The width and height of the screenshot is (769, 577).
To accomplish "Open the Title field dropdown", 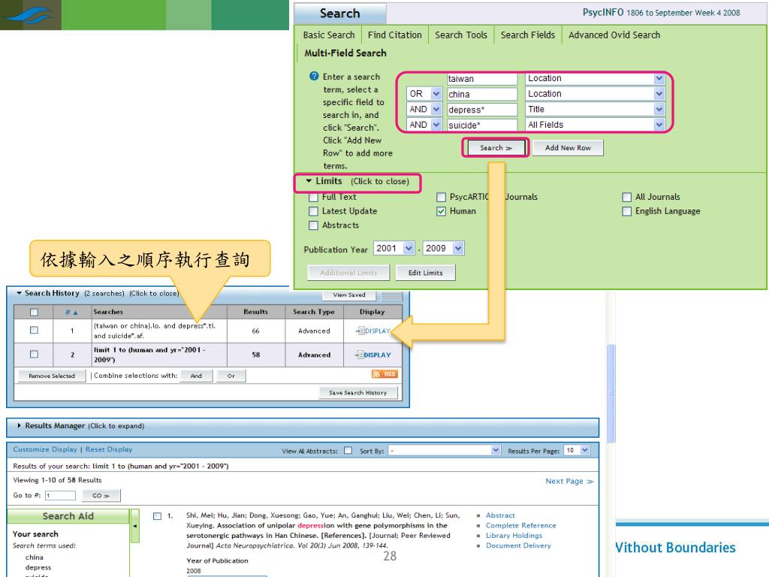I will point(659,110).
